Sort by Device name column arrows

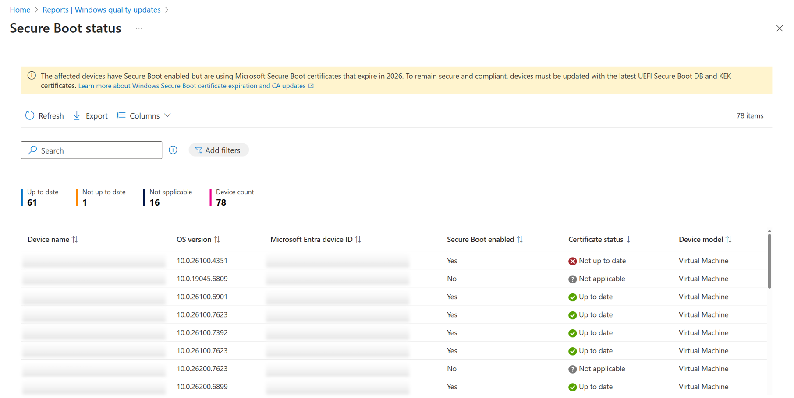tap(75, 239)
